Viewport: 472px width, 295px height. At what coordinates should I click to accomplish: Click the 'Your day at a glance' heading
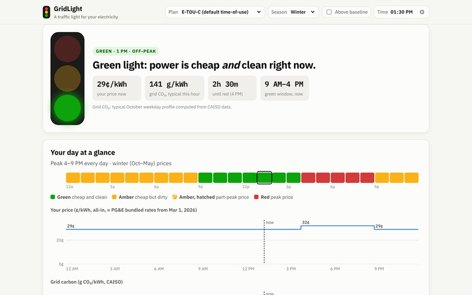83,153
